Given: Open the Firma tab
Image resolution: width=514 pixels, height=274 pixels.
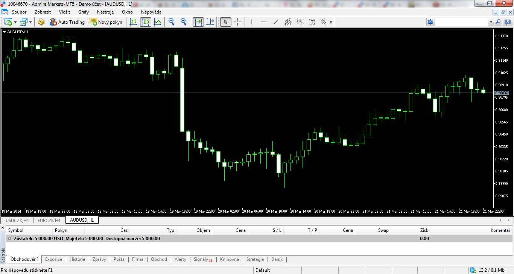Looking at the screenshot, I should (138, 259).
